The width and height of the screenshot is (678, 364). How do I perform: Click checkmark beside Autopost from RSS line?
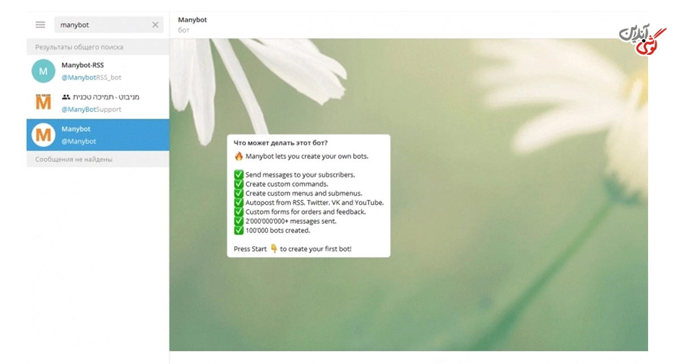click(x=238, y=202)
